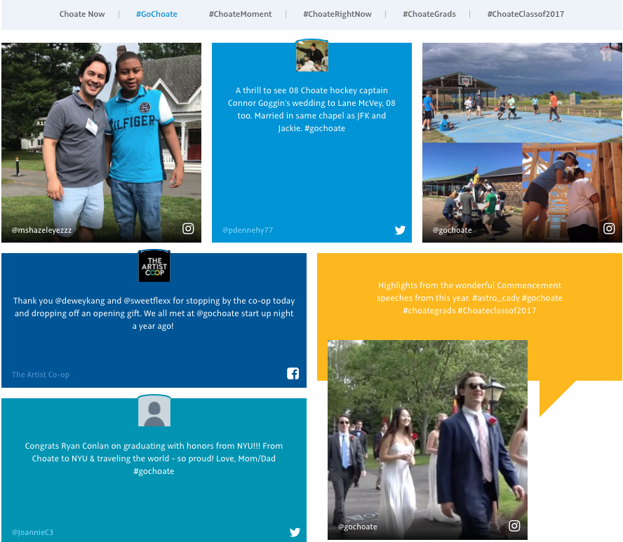Open Instagram icon on graduation video post
Viewport: 623px width, 542px height.
514,525
